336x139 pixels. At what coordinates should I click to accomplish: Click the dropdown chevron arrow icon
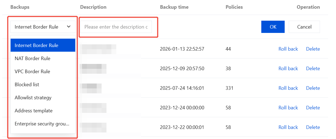(69, 27)
